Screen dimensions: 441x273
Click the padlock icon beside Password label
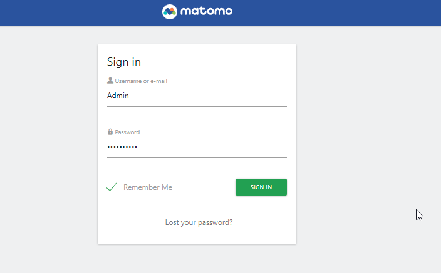coord(110,132)
